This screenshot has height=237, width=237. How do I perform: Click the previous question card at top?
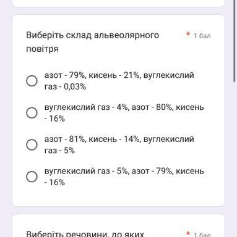pyautogui.click(x=118, y=3)
